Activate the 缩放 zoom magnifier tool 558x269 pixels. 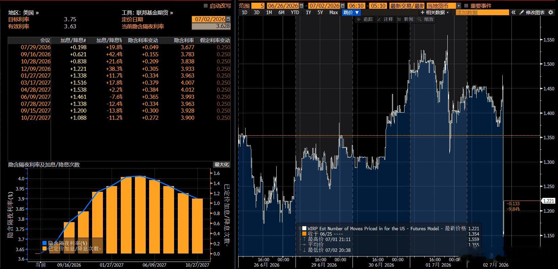pos(425,20)
